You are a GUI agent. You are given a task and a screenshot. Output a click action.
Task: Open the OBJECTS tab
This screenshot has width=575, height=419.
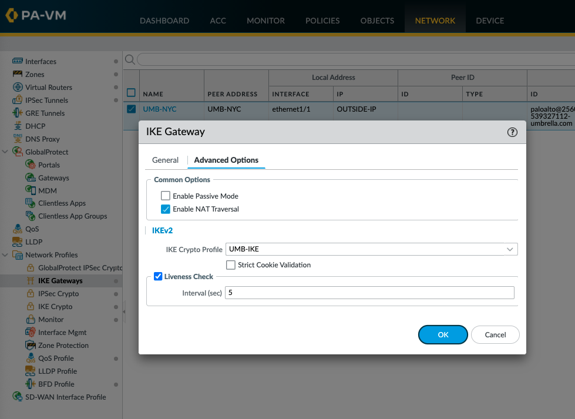(x=377, y=21)
